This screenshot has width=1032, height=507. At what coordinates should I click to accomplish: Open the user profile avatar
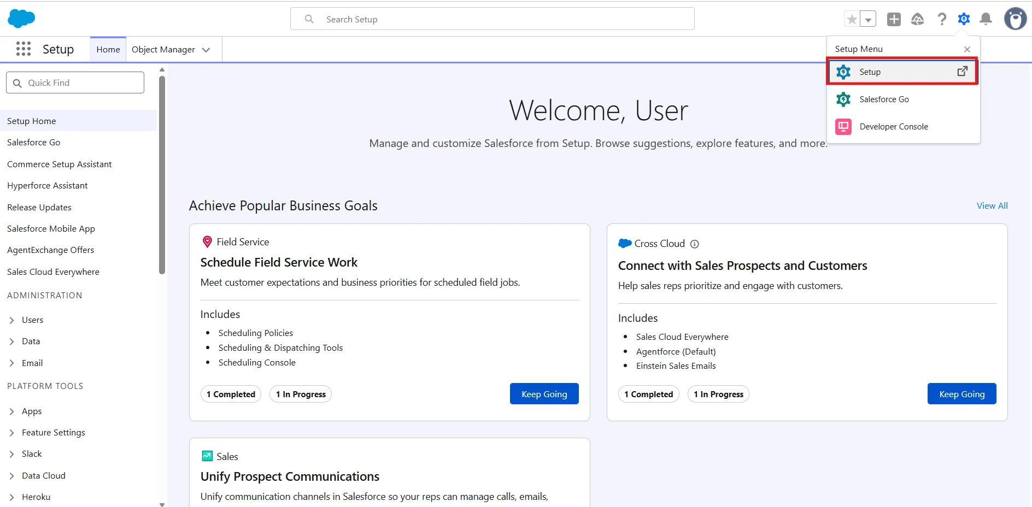[1015, 19]
